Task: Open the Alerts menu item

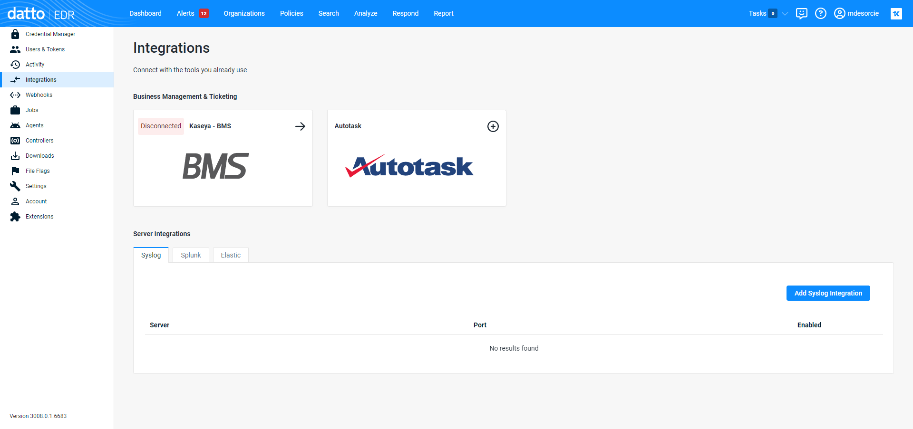Action: click(185, 13)
